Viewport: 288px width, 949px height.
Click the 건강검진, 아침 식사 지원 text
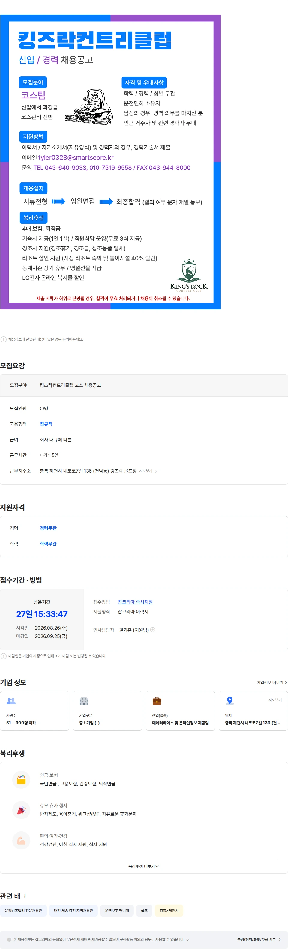pos(73,844)
